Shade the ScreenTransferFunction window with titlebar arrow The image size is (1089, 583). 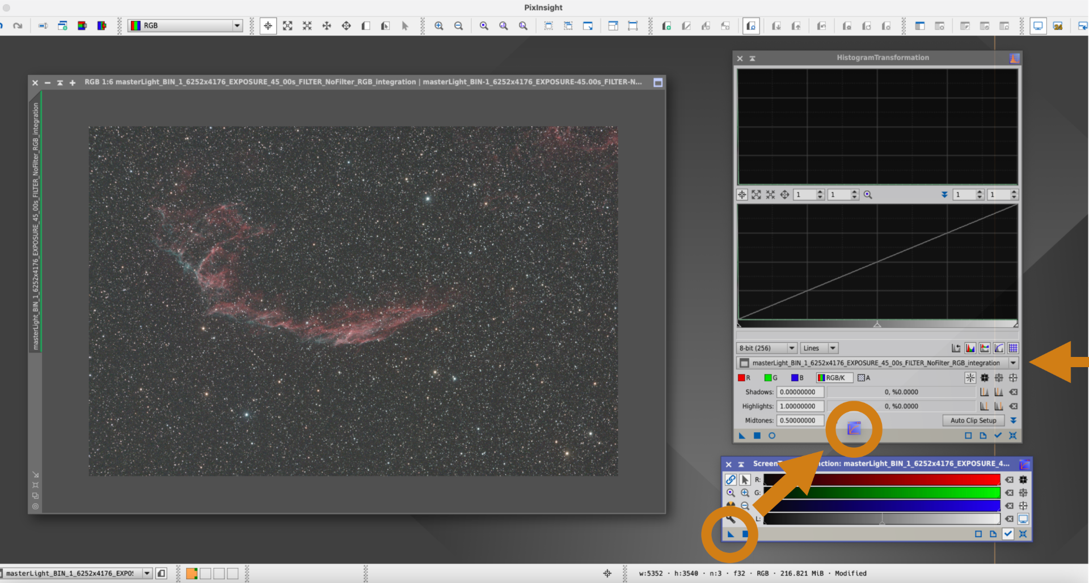741,465
